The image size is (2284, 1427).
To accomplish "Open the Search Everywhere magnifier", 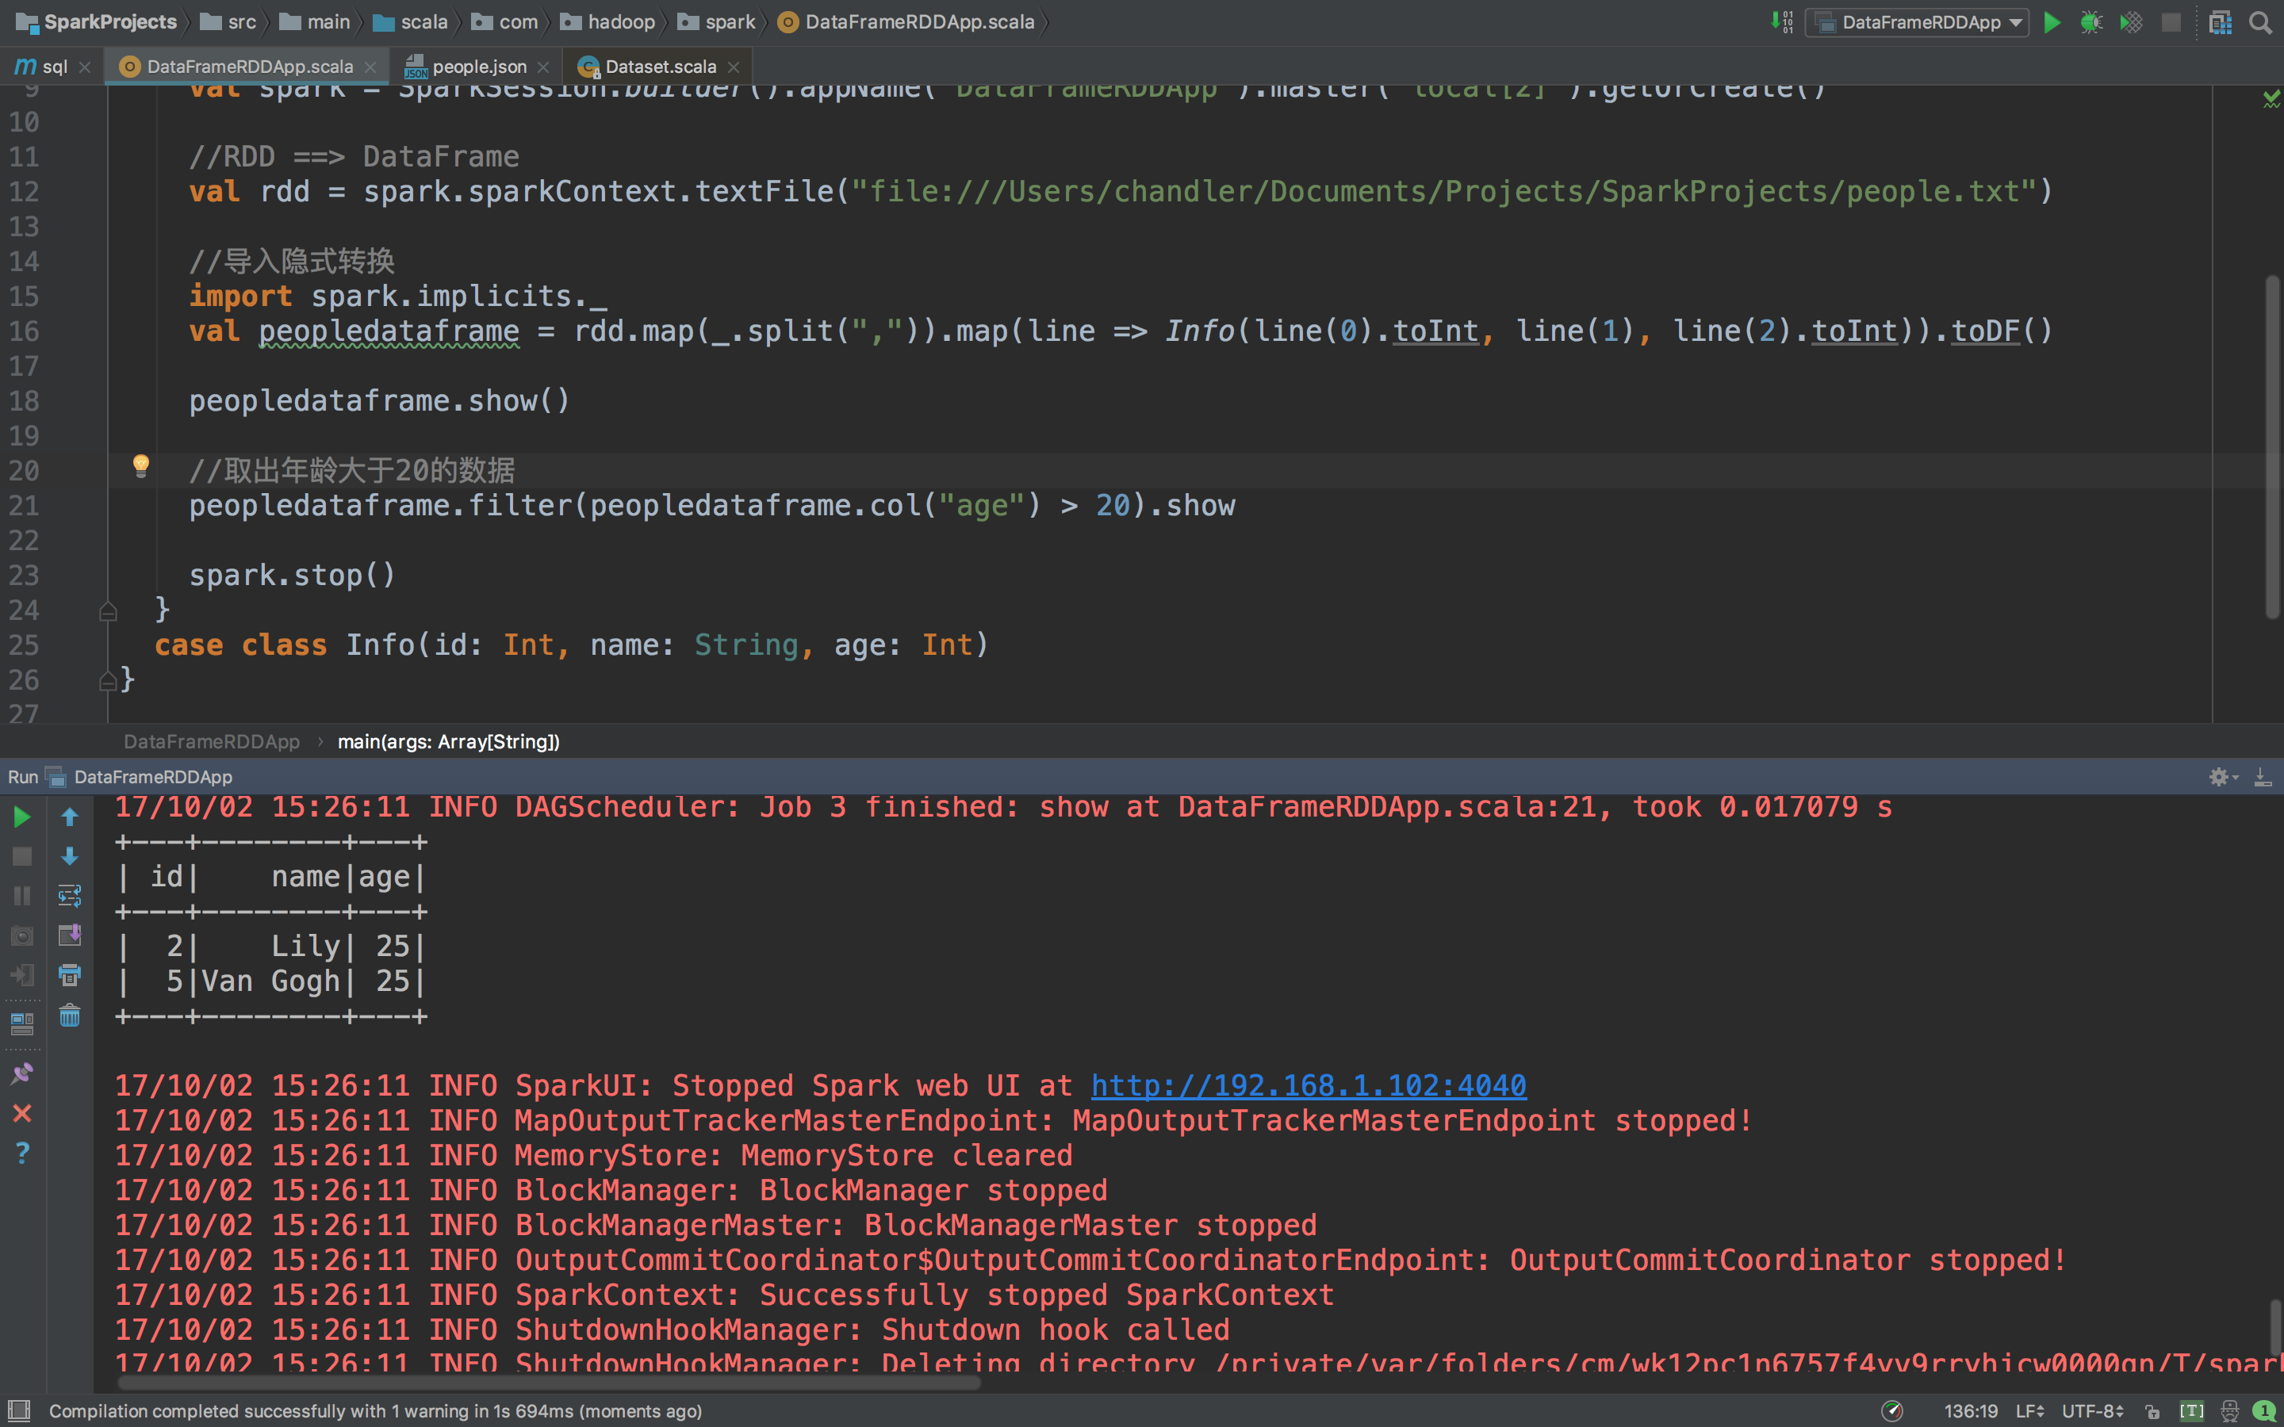I will (x=2259, y=23).
